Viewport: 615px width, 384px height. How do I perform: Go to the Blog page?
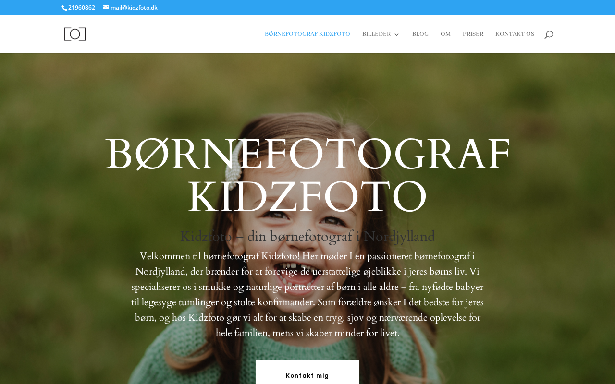coord(420,34)
